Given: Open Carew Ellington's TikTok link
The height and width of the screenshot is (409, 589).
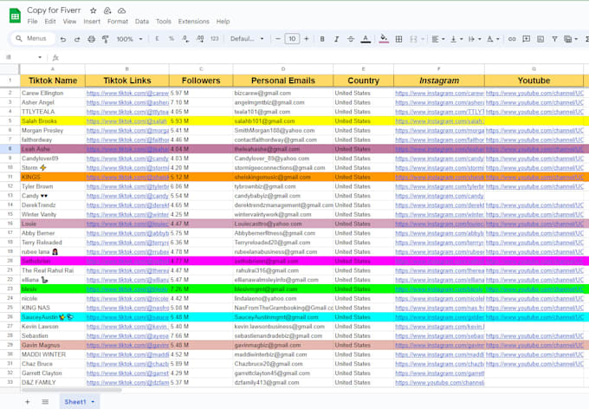Looking at the screenshot, I should 127,93.
